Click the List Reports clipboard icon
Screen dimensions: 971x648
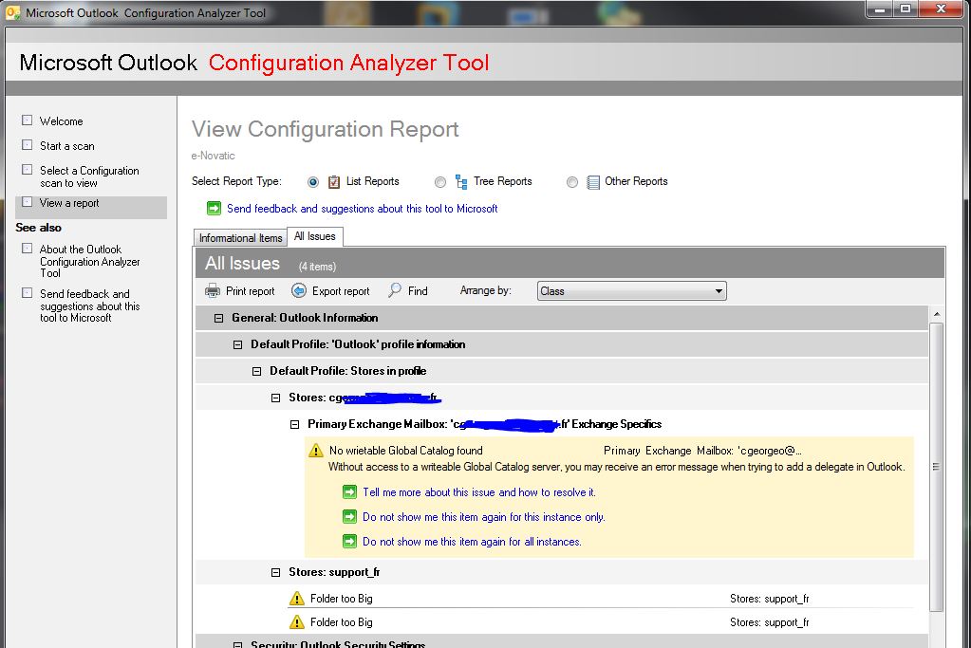334,182
